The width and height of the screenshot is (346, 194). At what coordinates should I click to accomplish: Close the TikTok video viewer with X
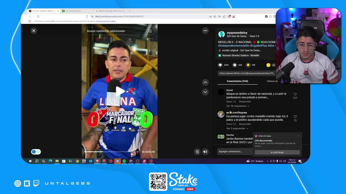click(x=34, y=31)
